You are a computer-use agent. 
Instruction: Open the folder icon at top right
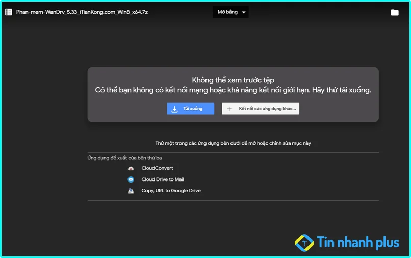tap(395, 12)
